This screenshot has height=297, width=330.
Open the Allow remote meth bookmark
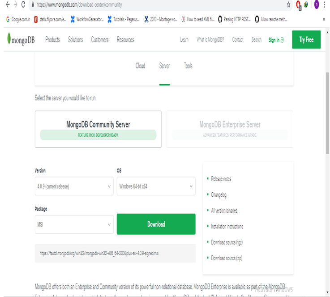[x=271, y=19]
